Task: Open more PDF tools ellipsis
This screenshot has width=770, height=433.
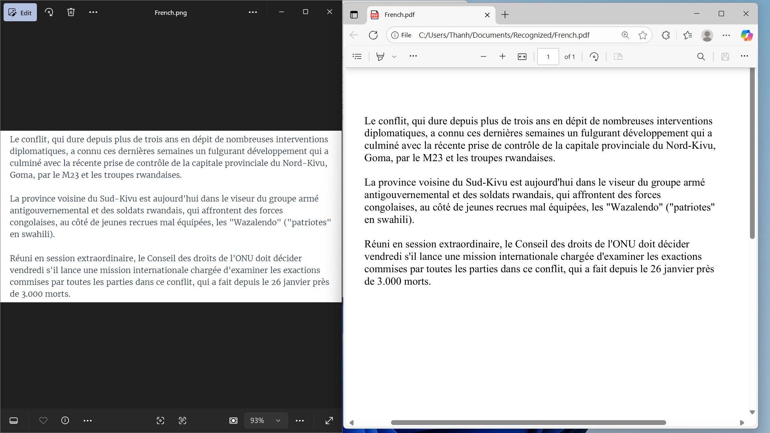Action: click(413, 57)
